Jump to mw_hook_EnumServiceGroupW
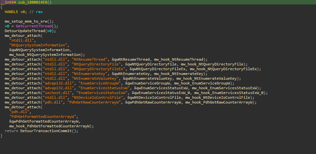The height and width of the screenshot is (154, 316). [202, 83]
